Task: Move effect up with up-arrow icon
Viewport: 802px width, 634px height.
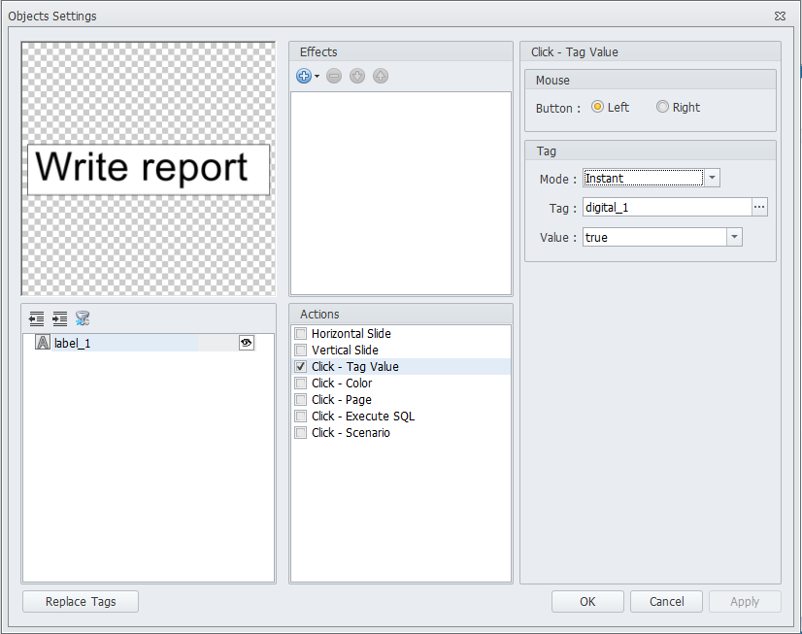Action: pyautogui.click(x=380, y=76)
